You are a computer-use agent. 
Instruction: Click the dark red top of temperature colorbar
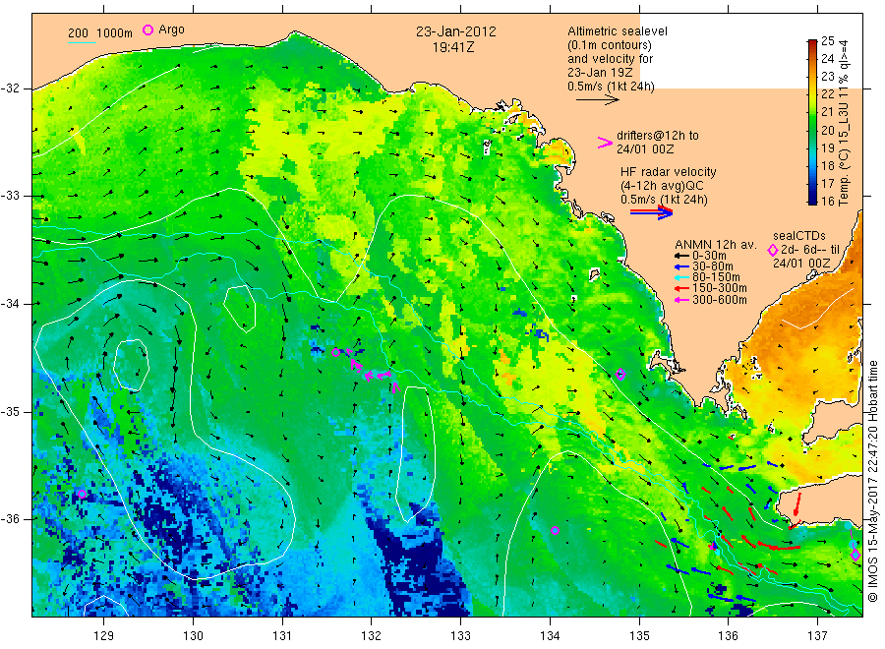coord(812,44)
